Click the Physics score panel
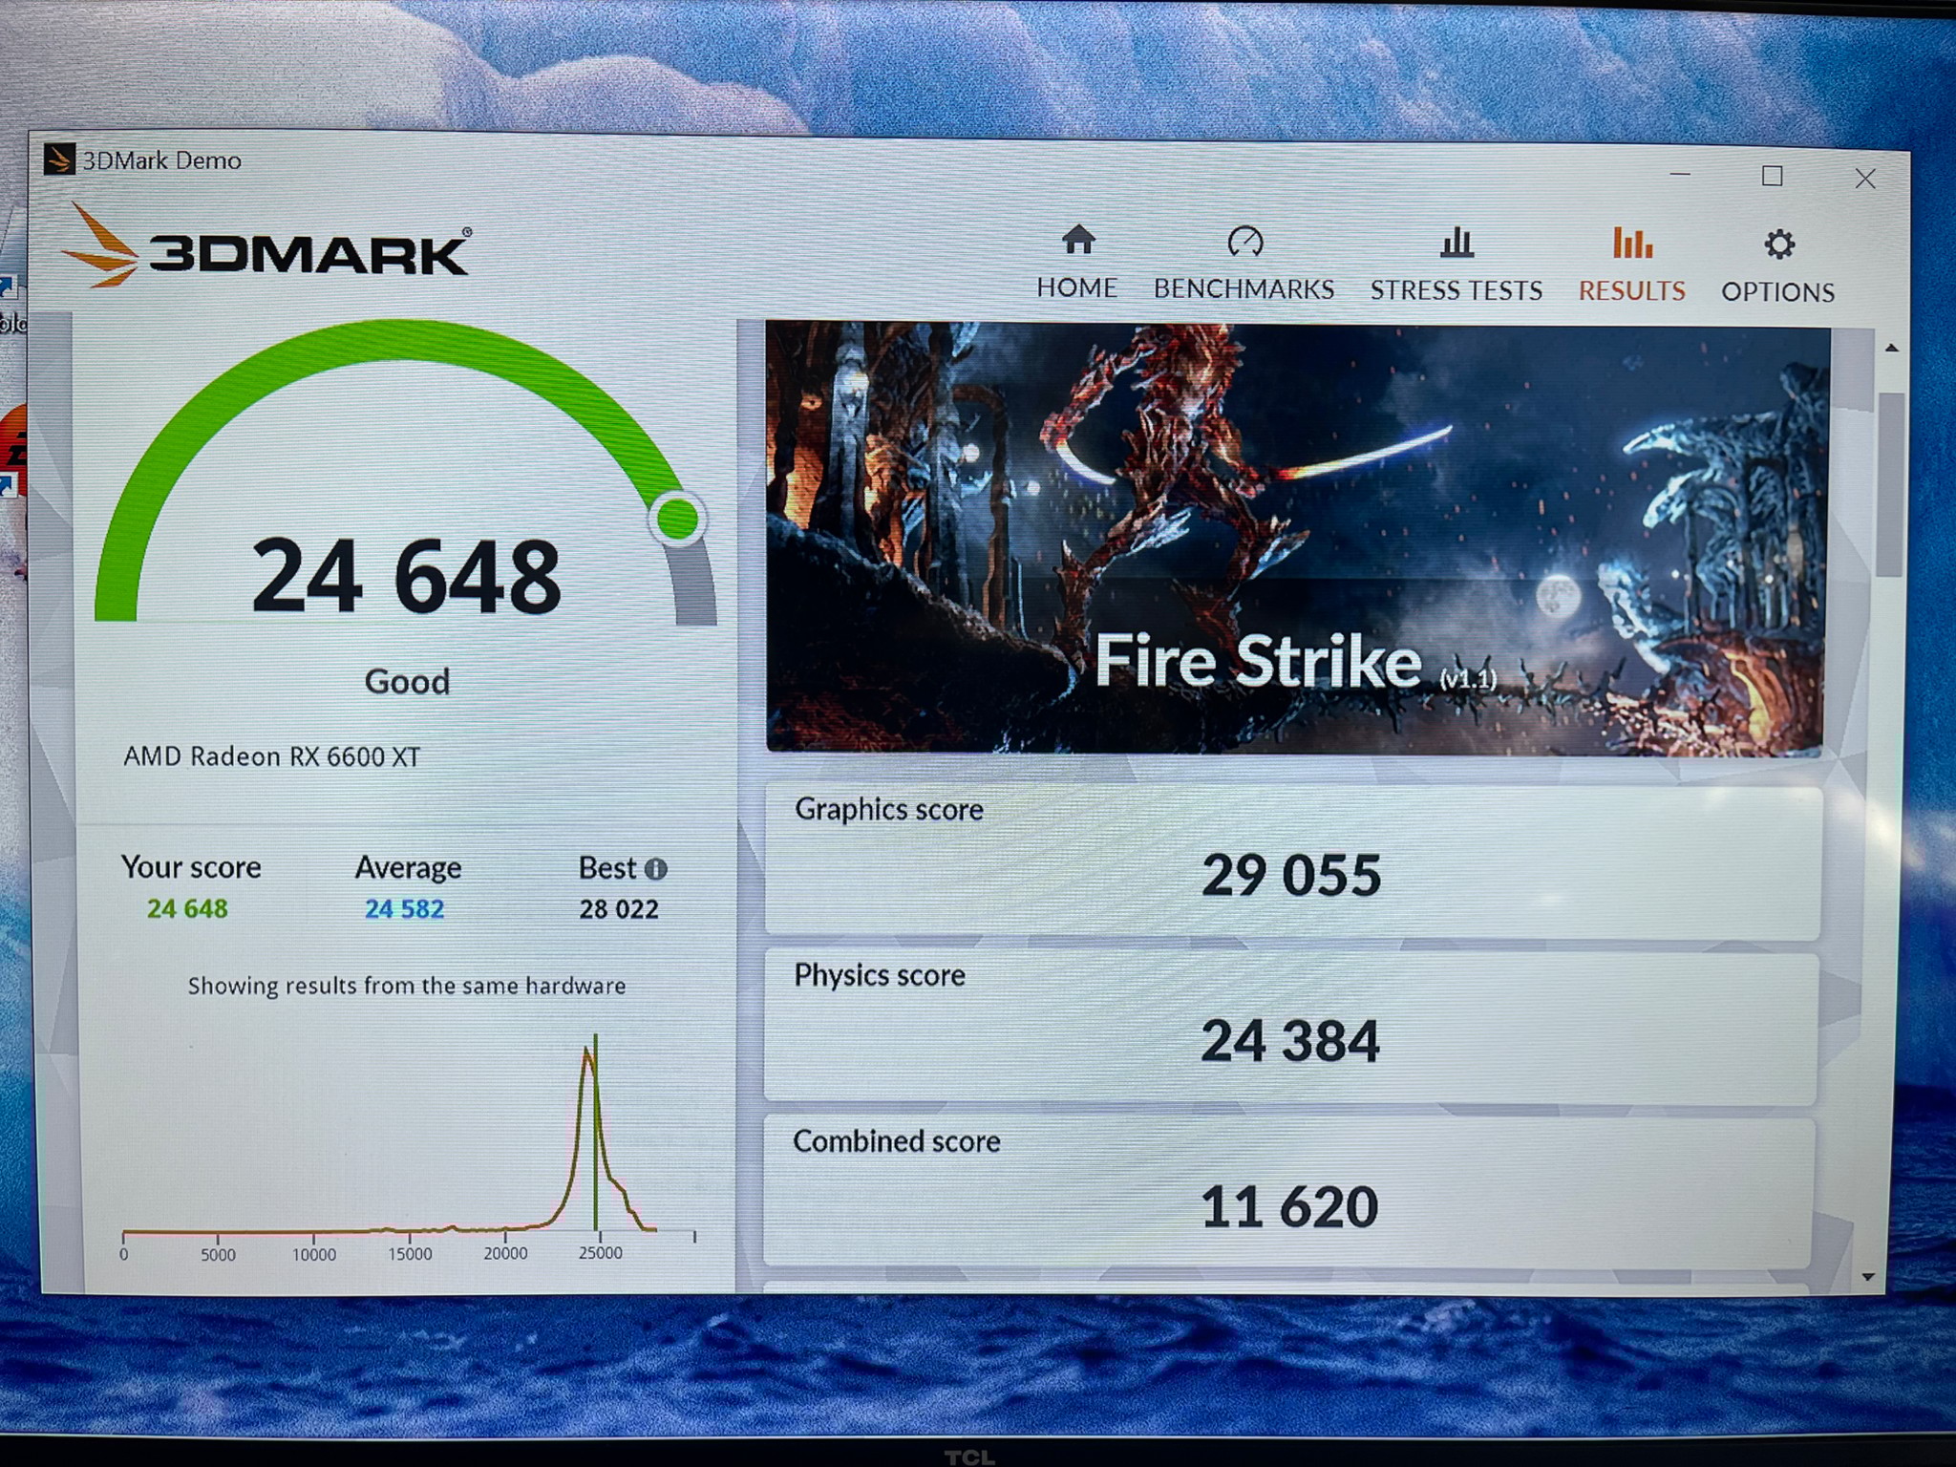1956x1467 pixels. click(1290, 1028)
